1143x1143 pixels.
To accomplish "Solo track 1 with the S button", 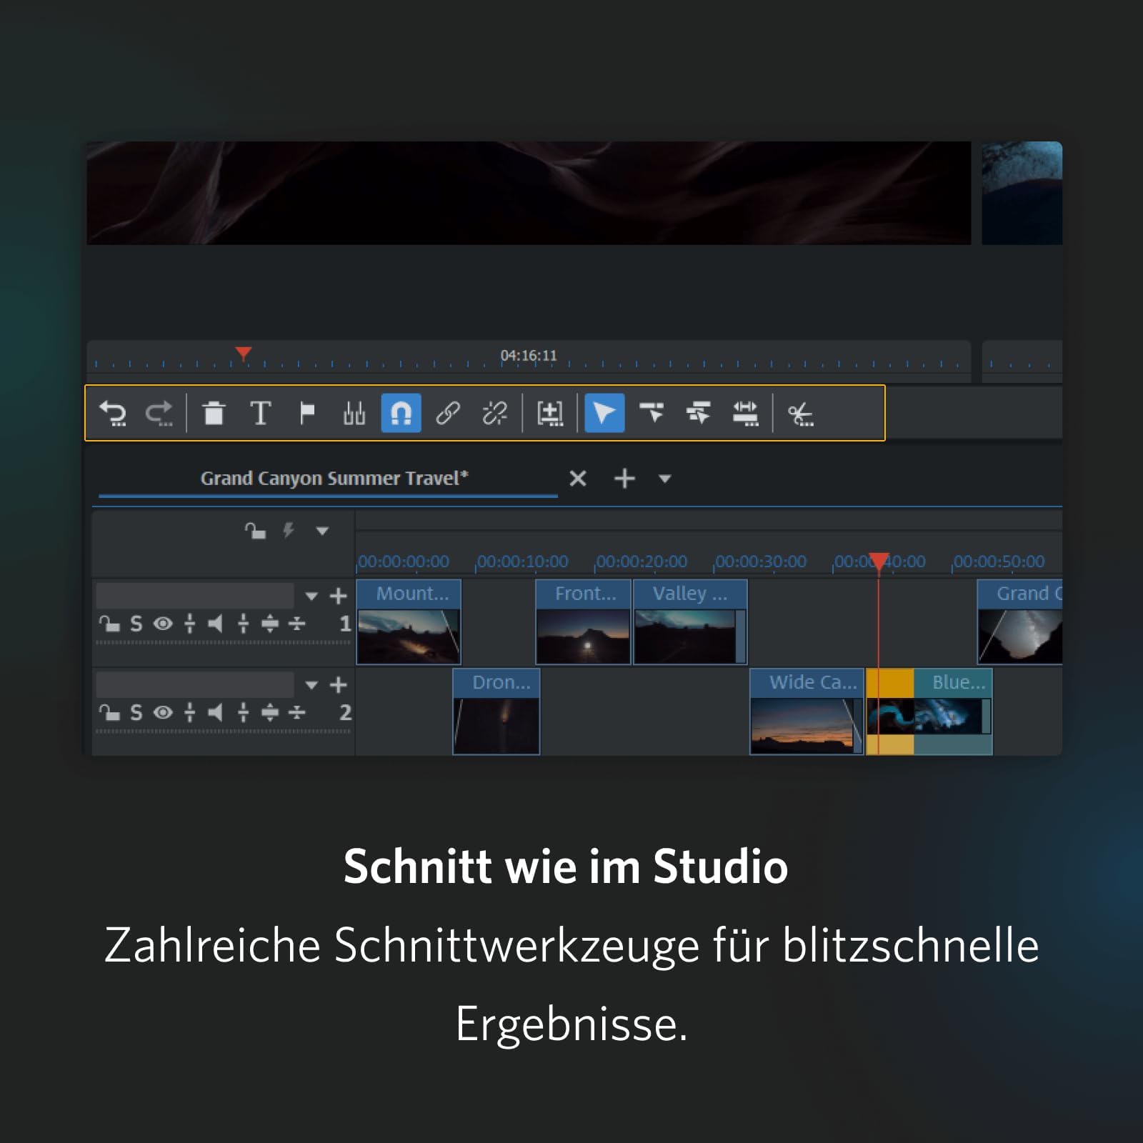I will pos(136,624).
